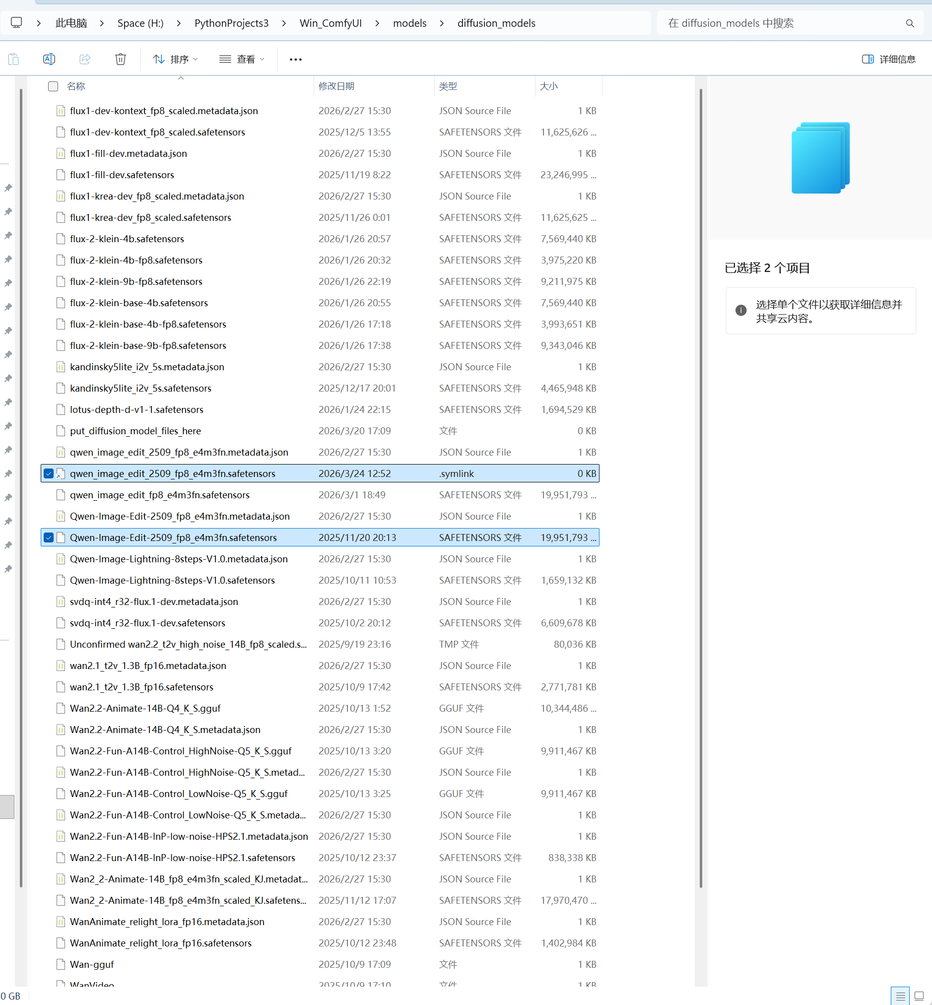Click file icon of kandinsky5lite_i2v_5s.safetensors
The image size is (932, 1005).
(61, 388)
